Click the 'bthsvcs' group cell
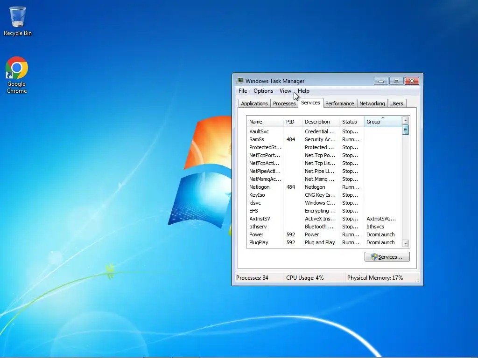Screen dimensions: 478x358 pos(375,227)
